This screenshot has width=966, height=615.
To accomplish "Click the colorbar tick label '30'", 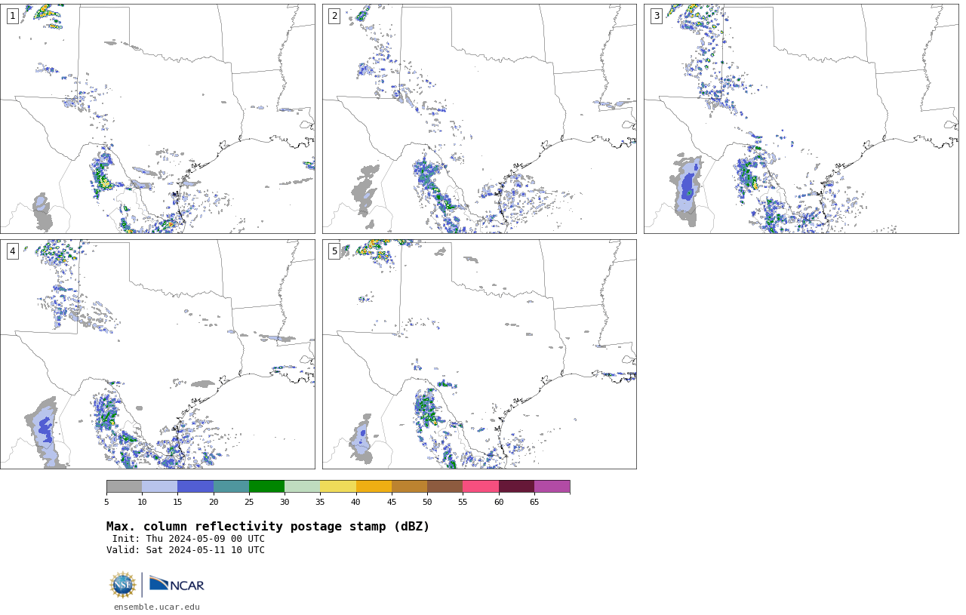I will point(285,503).
